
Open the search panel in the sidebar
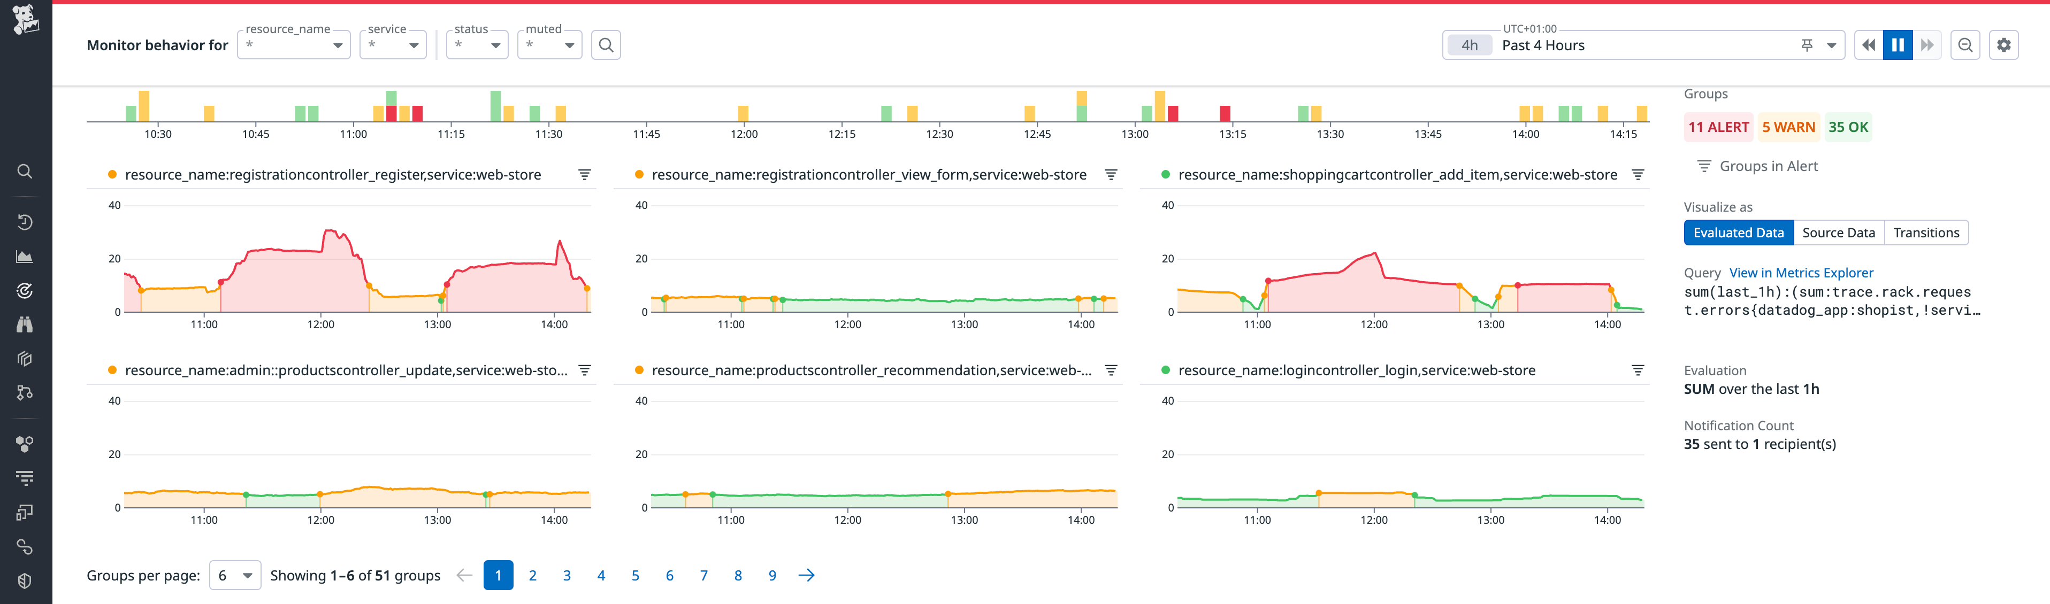click(x=25, y=171)
